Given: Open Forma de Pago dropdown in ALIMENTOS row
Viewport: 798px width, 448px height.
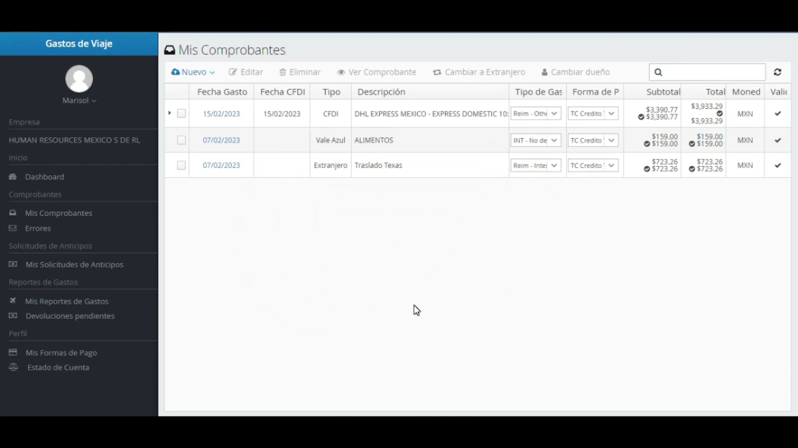Looking at the screenshot, I should pyautogui.click(x=593, y=140).
